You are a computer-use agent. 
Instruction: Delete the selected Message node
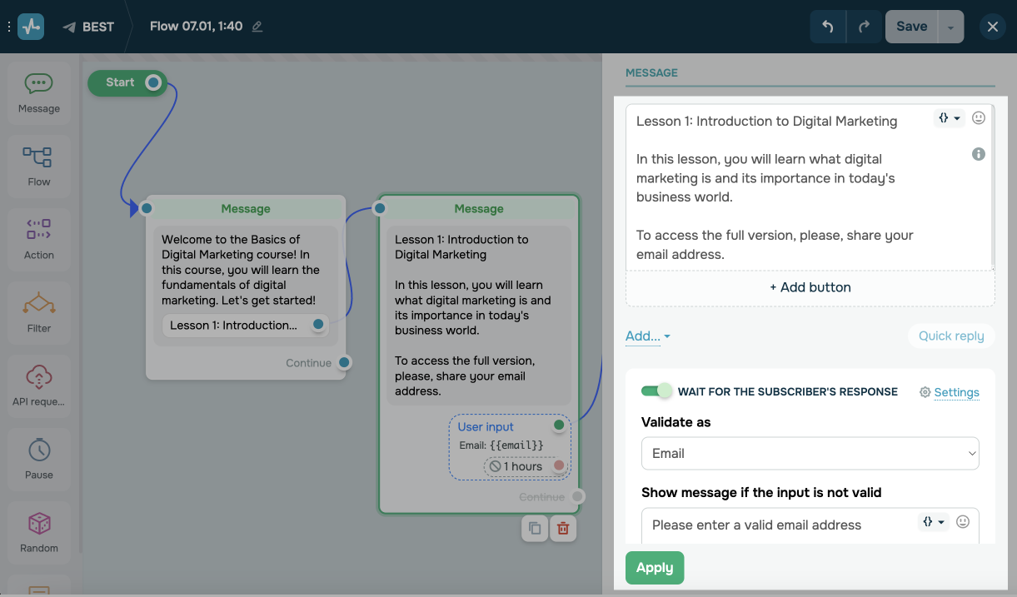[x=563, y=528]
